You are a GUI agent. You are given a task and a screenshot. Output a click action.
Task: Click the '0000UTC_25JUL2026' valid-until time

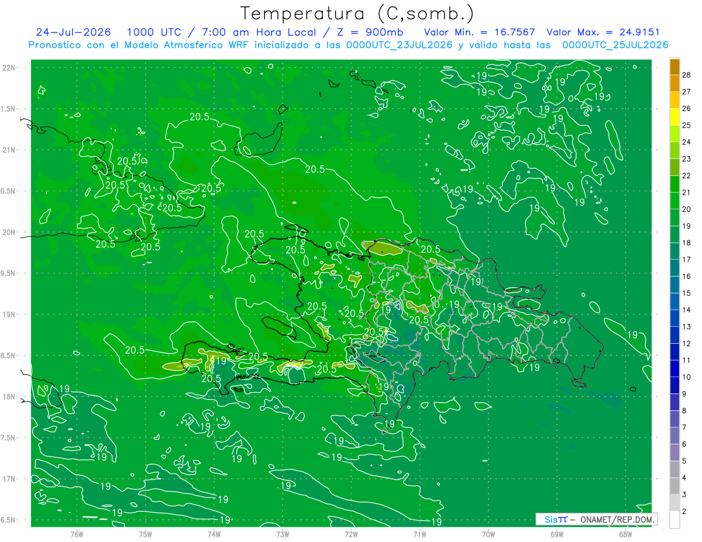click(615, 45)
